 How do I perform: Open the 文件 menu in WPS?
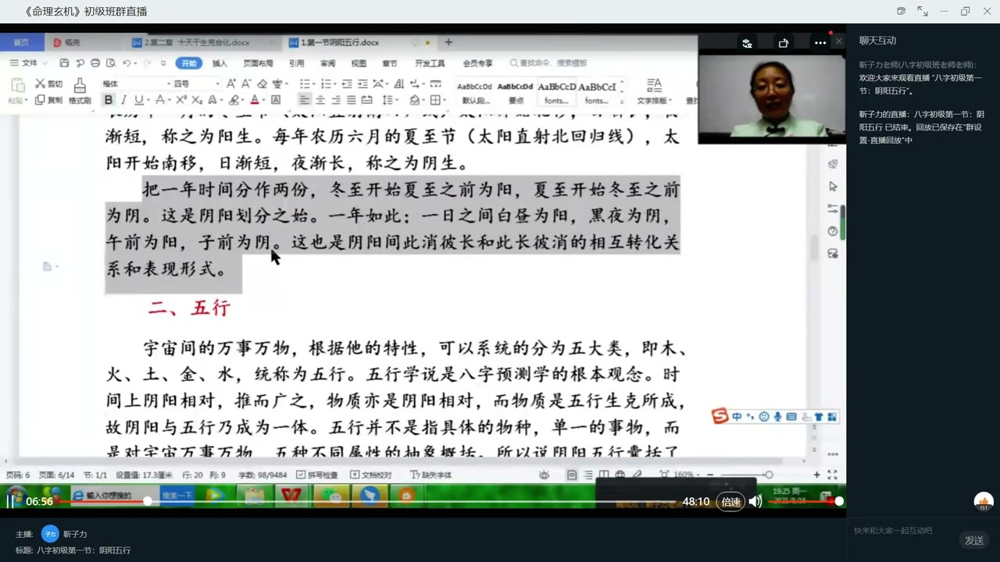click(28, 63)
